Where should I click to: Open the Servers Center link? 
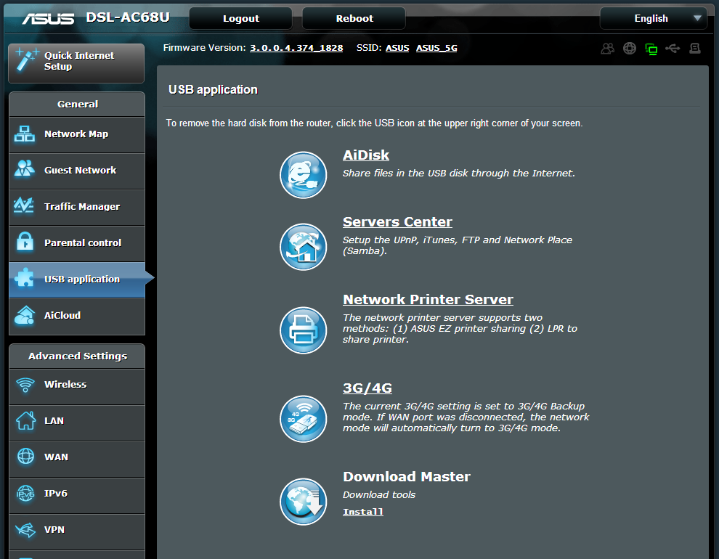pos(397,221)
